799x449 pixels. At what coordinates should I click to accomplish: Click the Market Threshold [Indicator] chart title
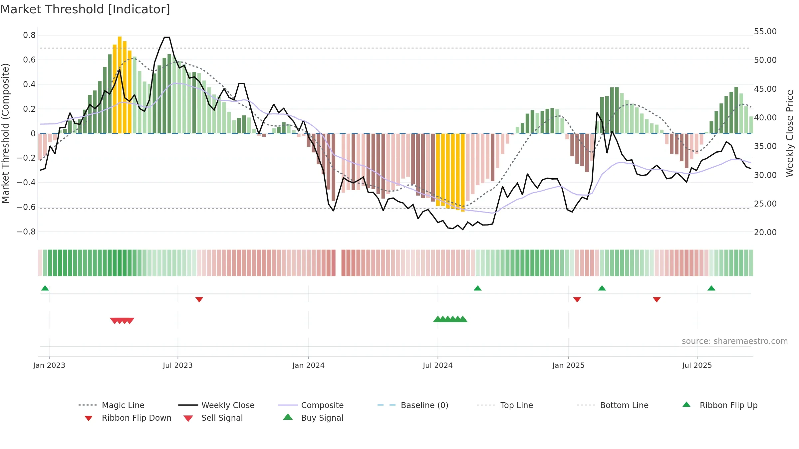point(85,9)
